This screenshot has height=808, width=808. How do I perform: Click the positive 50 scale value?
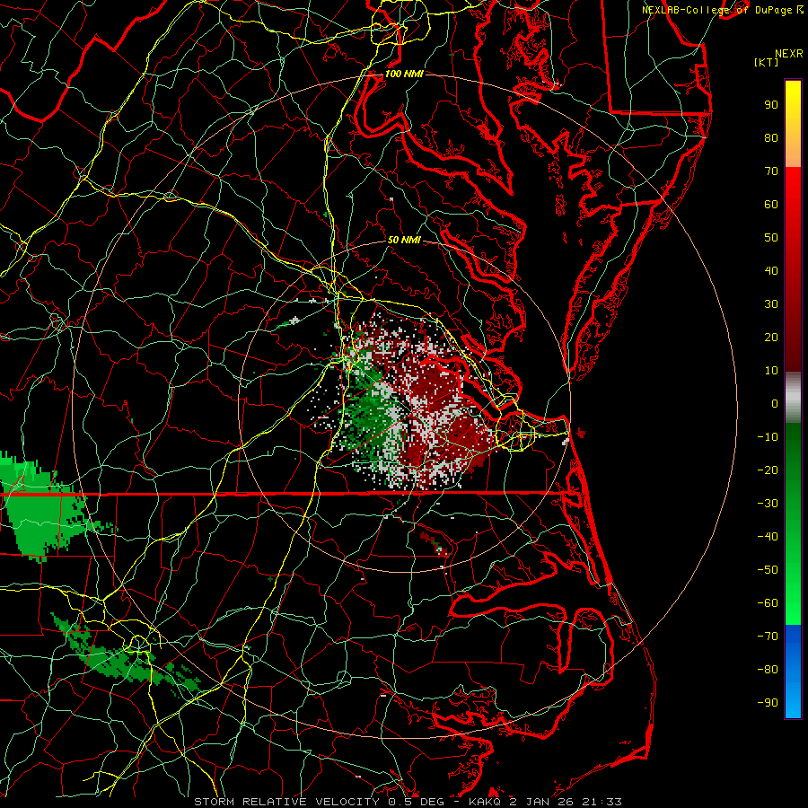coord(771,238)
